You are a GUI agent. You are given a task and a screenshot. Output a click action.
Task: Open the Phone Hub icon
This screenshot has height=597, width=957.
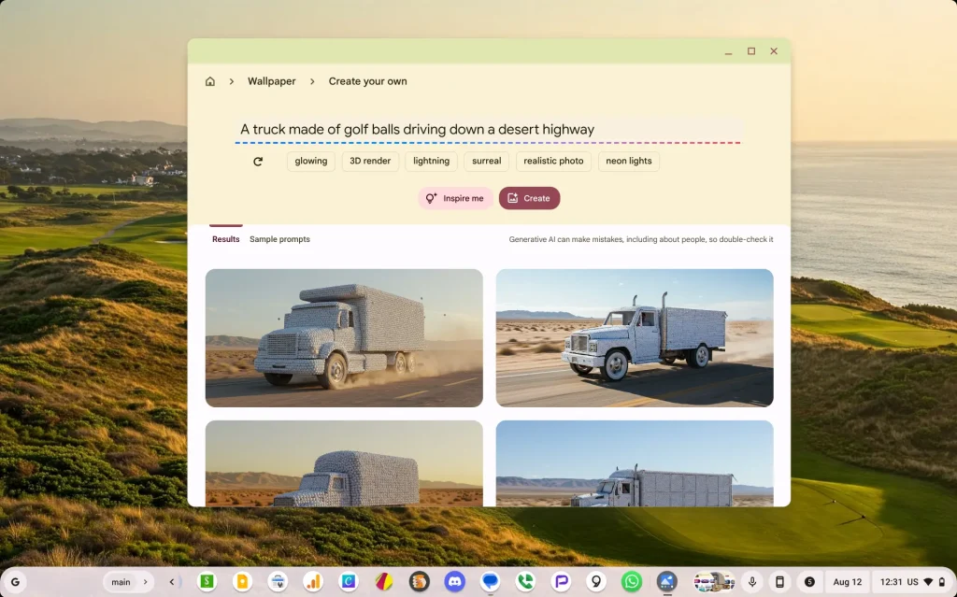(779, 582)
